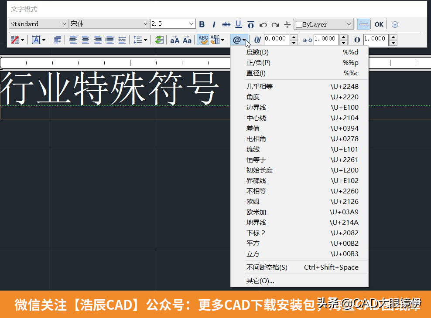Increase the width factor value
This screenshot has width=431, height=318.
393,37
